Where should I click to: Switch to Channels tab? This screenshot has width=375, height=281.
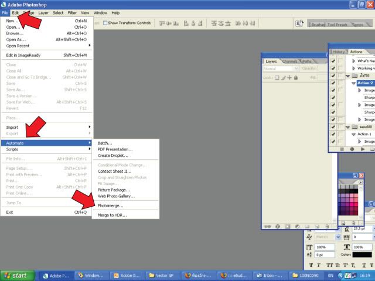[x=289, y=61]
